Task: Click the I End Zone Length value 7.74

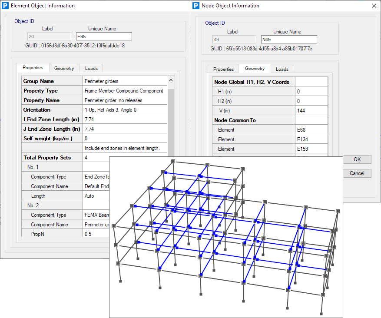Action: pyautogui.click(x=125, y=119)
